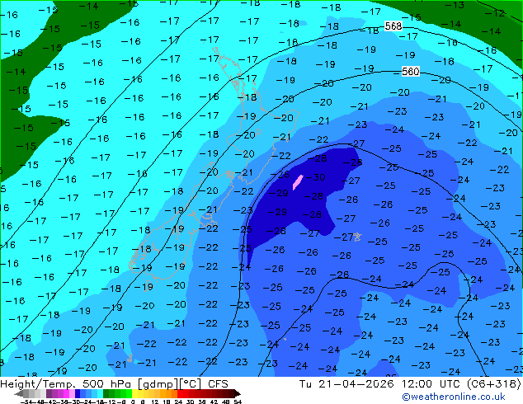Click the '[gdmp]' unit label
523x404 pixels.
pyautogui.click(x=158, y=384)
